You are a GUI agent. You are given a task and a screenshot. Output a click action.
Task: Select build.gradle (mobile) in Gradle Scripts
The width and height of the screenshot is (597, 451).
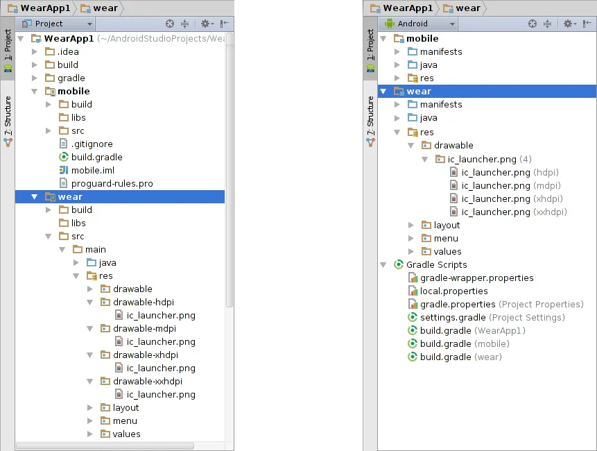tap(459, 343)
